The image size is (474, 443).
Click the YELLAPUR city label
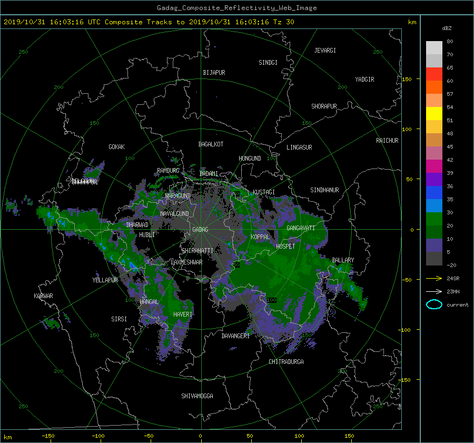(x=105, y=280)
